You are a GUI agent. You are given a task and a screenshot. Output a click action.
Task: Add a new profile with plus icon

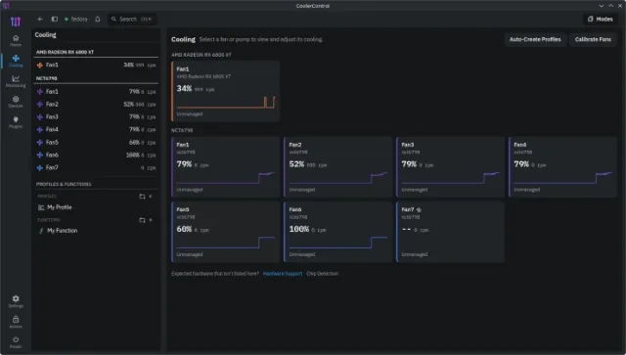[151, 196]
